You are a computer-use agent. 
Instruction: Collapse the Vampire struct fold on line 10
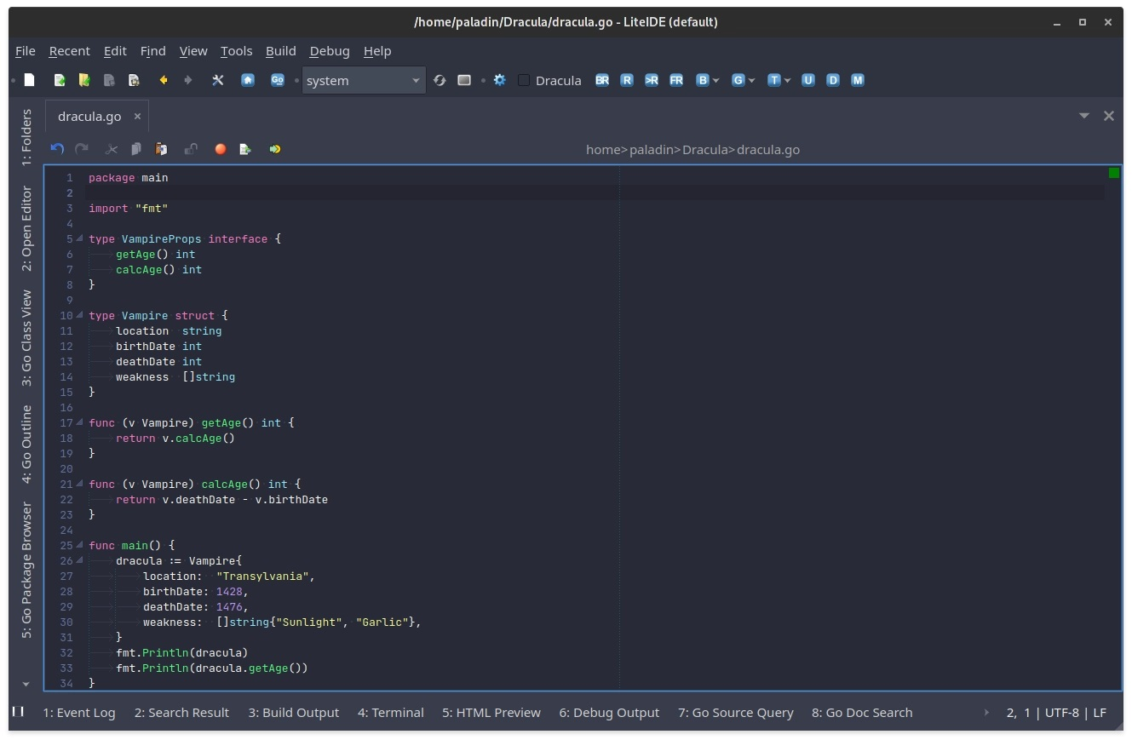pyautogui.click(x=80, y=315)
